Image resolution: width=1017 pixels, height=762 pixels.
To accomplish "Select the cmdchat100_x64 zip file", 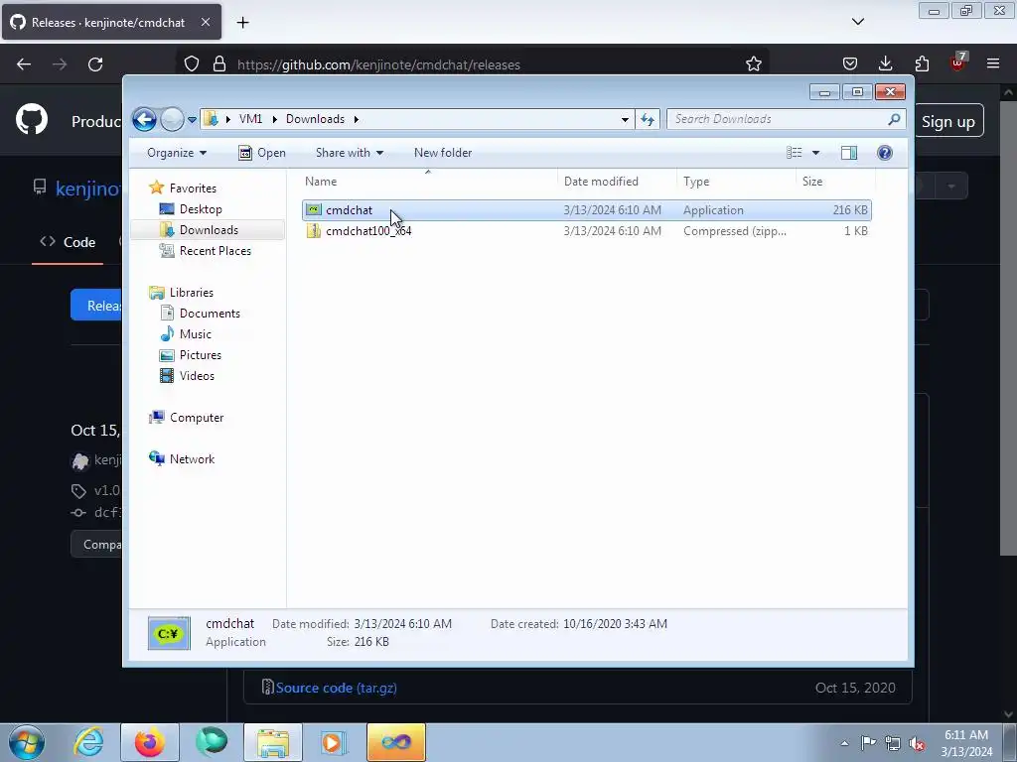I will pyautogui.click(x=586, y=230).
